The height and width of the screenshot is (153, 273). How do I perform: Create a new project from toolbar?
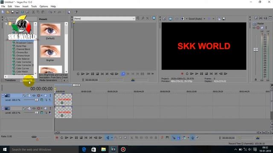coord(3,12)
